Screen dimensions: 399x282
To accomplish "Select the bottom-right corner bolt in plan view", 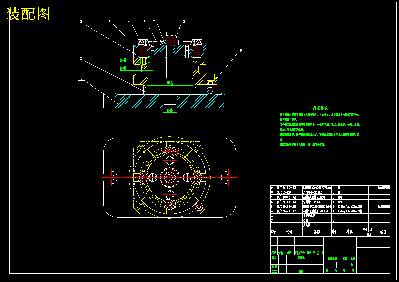I will click(x=199, y=207).
